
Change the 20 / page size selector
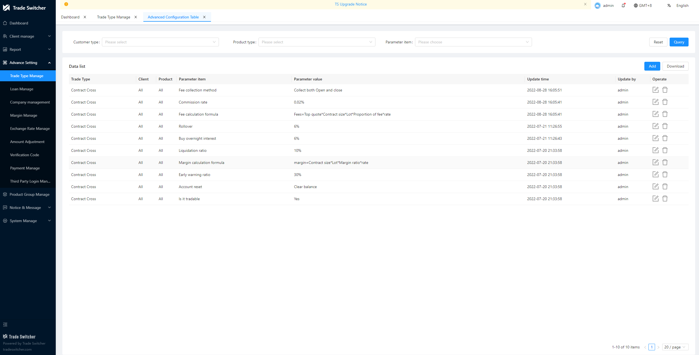point(675,347)
